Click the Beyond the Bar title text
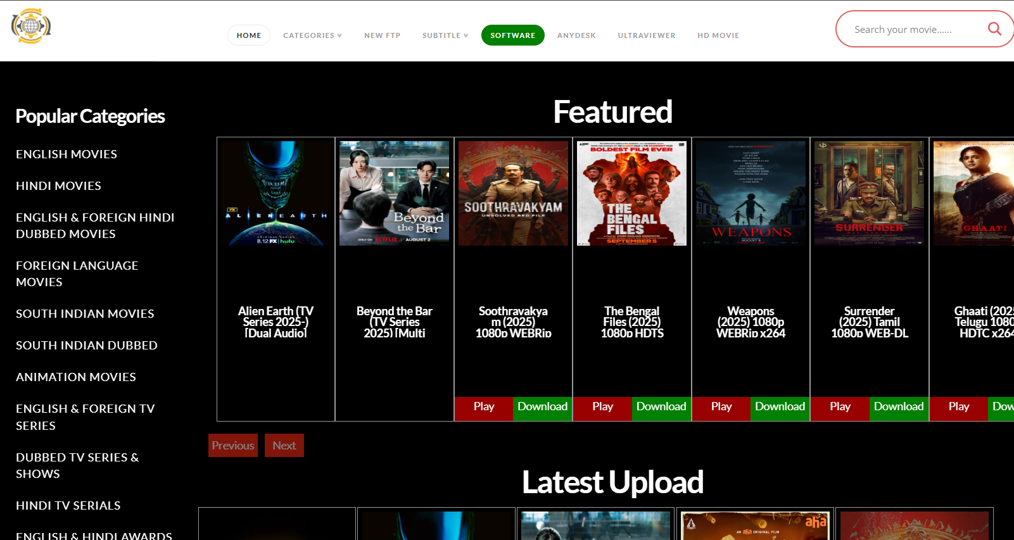Image resolution: width=1014 pixels, height=540 pixels. pos(394,322)
